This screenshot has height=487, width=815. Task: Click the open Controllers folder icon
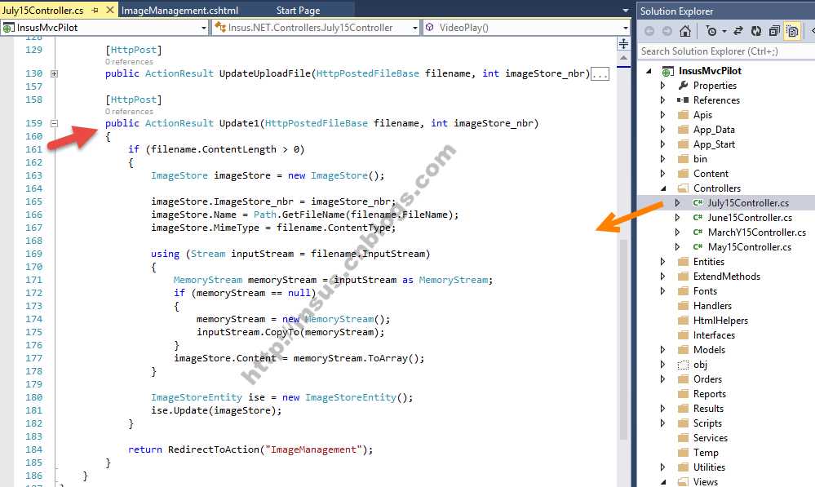pyautogui.click(x=683, y=188)
